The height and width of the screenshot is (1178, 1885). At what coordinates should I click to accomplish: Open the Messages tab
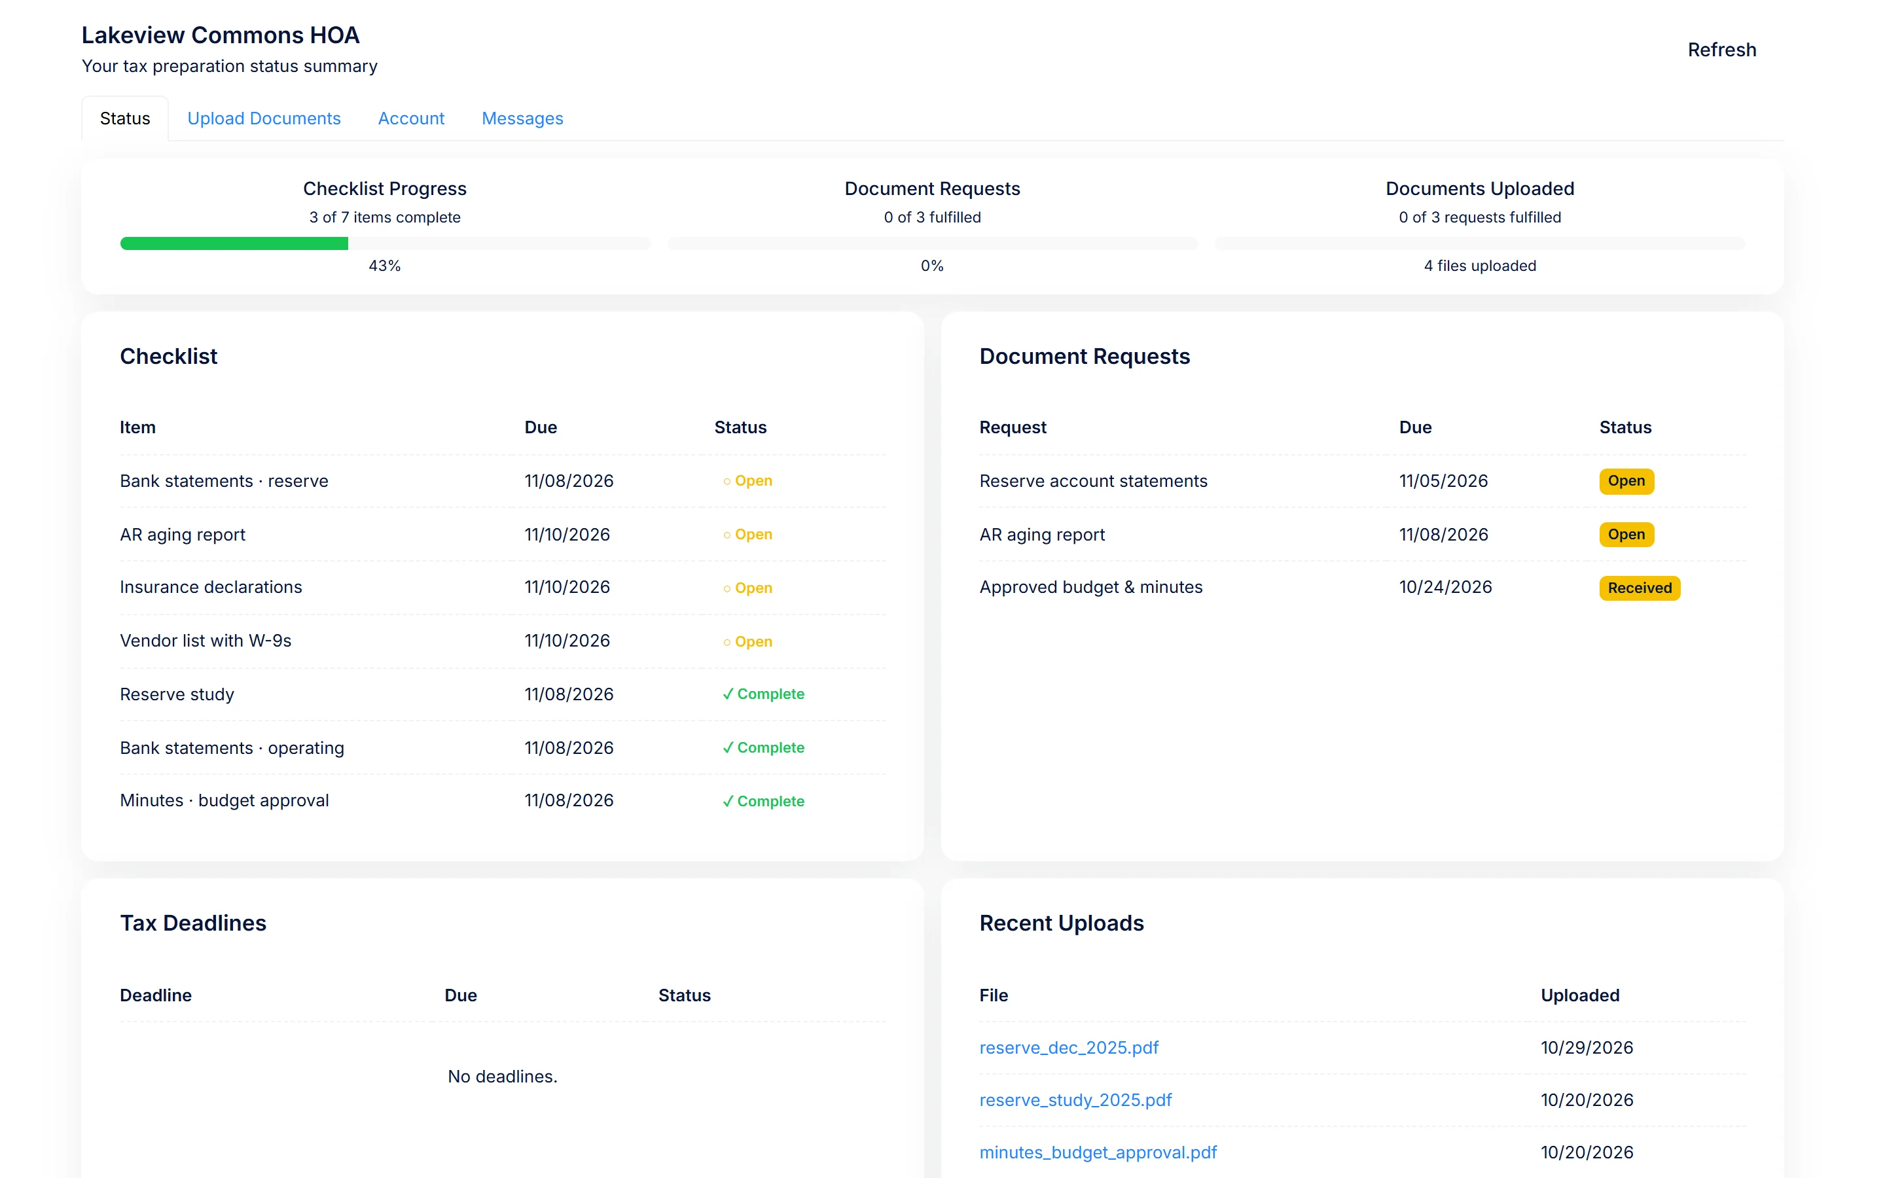click(x=522, y=118)
